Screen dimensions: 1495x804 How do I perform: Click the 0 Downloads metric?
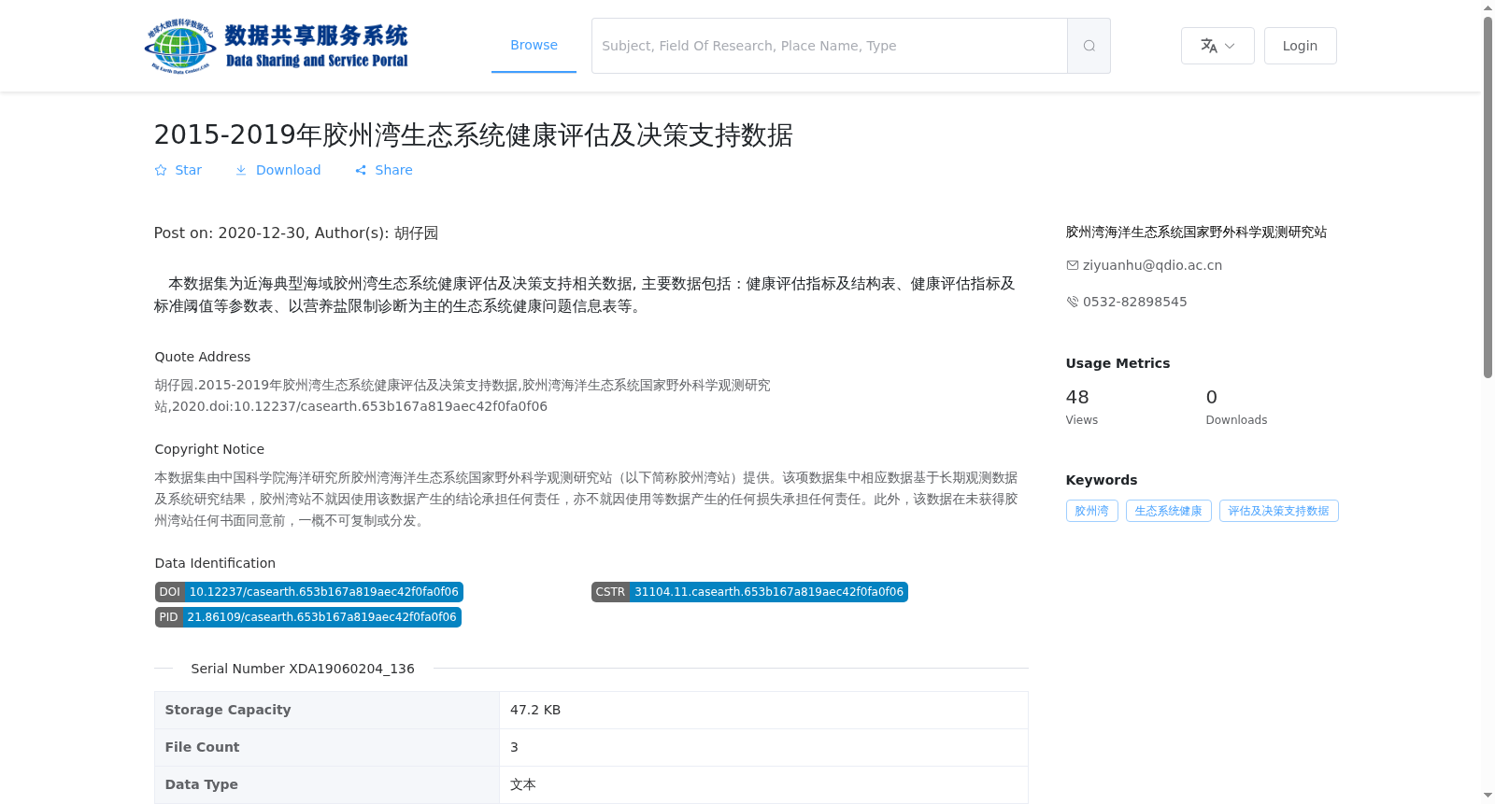(1236, 407)
